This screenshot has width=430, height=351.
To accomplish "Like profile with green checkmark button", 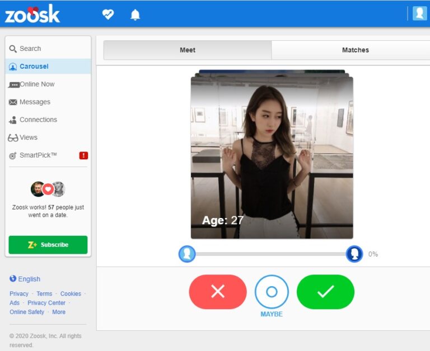I will 325,292.
